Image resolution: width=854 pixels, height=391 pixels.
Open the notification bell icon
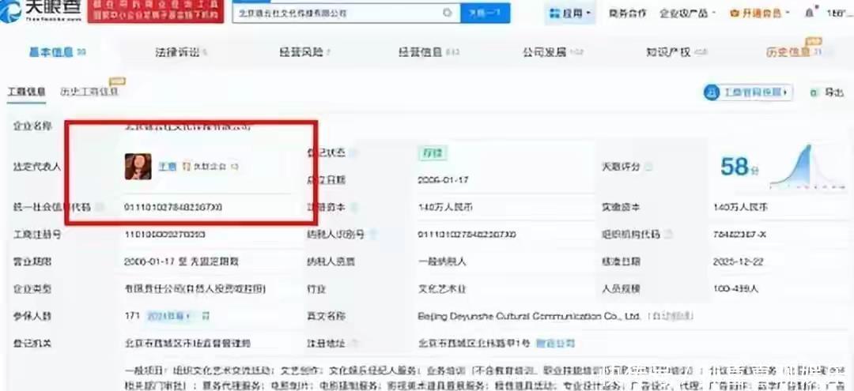pyautogui.click(x=809, y=13)
